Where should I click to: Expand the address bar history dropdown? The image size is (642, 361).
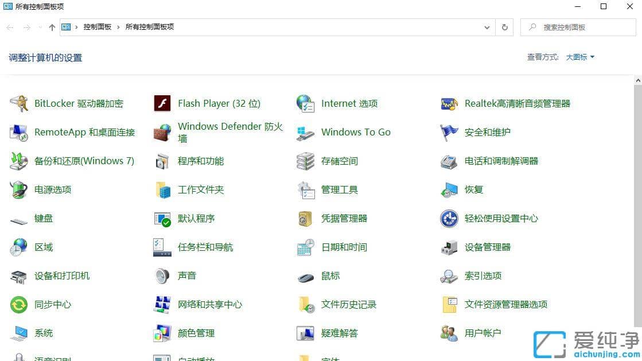(487, 27)
